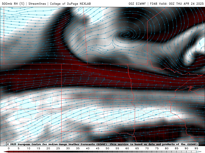
Task: Click the '40' value on the color scale
Action: [x=88, y=148]
